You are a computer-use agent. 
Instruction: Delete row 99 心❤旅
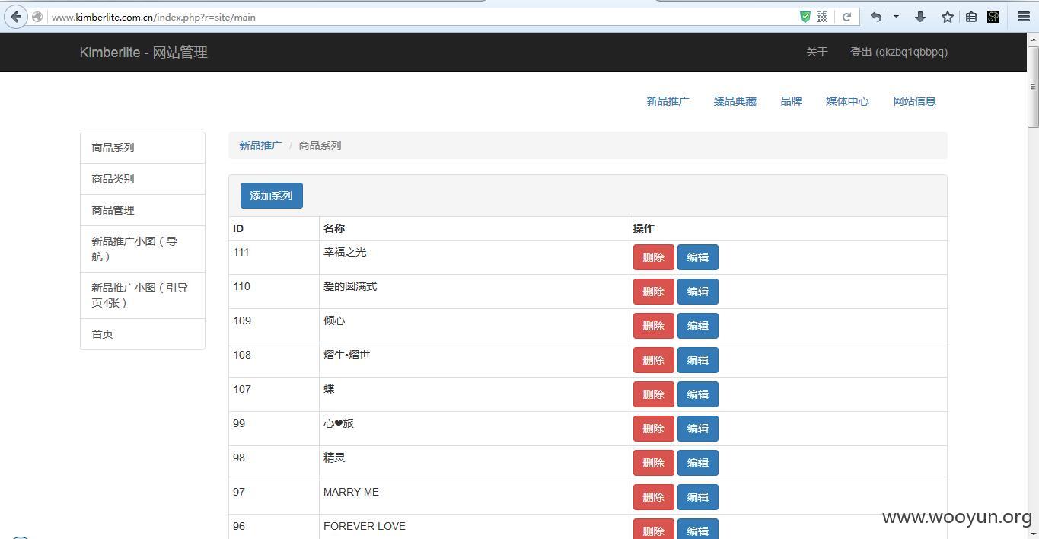tap(654, 429)
